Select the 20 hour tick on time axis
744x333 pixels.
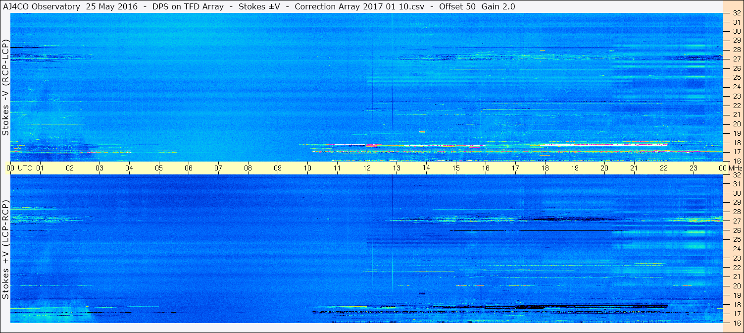click(x=604, y=168)
